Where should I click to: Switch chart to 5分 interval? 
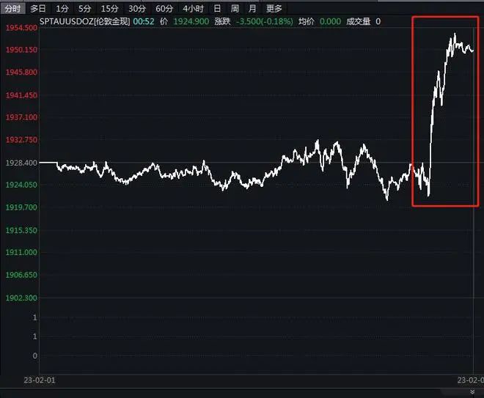point(85,9)
